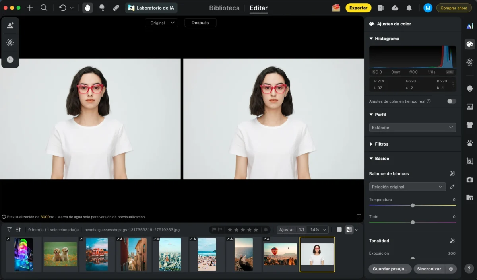
Task: Click the healing bandage tool icon
Action: pos(116,8)
